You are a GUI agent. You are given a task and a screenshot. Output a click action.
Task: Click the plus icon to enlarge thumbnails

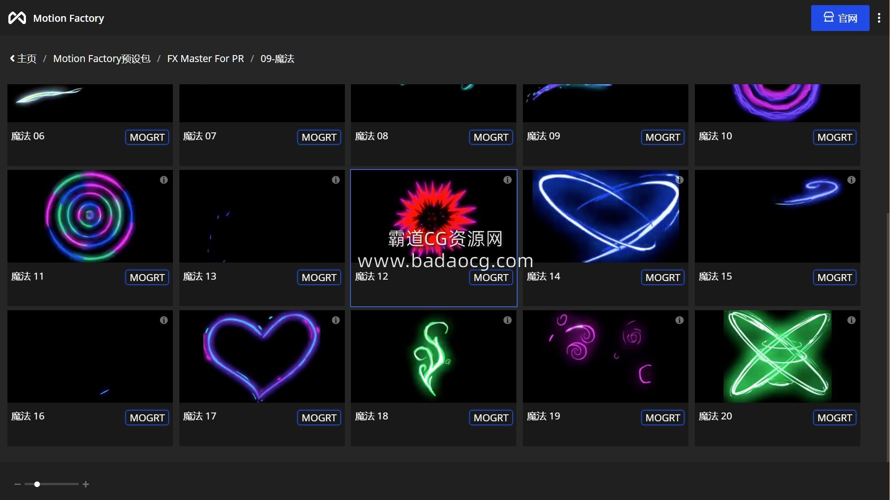coord(86,484)
